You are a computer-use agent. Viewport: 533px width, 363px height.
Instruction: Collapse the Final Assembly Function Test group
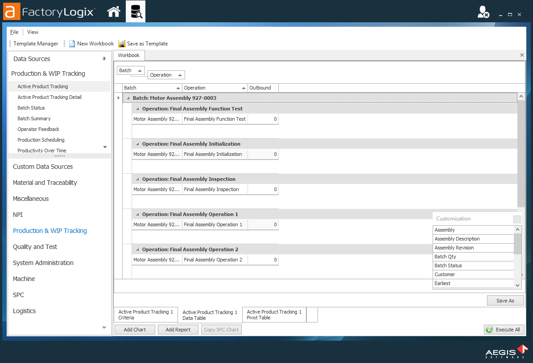pos(138,109)
